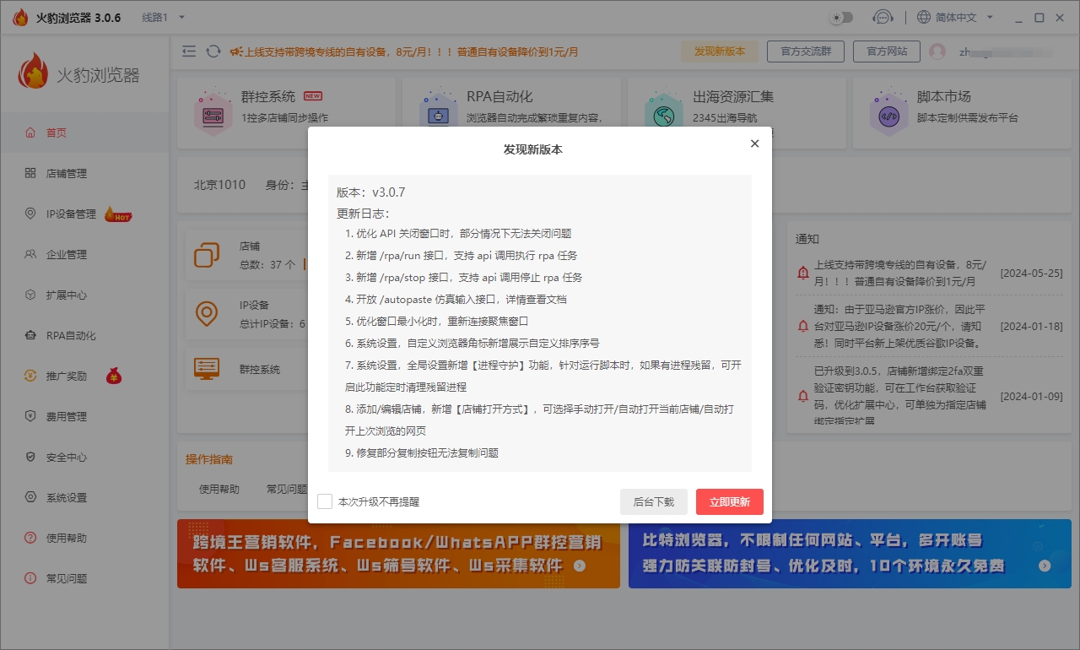The height and width of the screenshot is (650, 1080).
Task: Click the 立即更新 button
Action: (x=730, y=501)
